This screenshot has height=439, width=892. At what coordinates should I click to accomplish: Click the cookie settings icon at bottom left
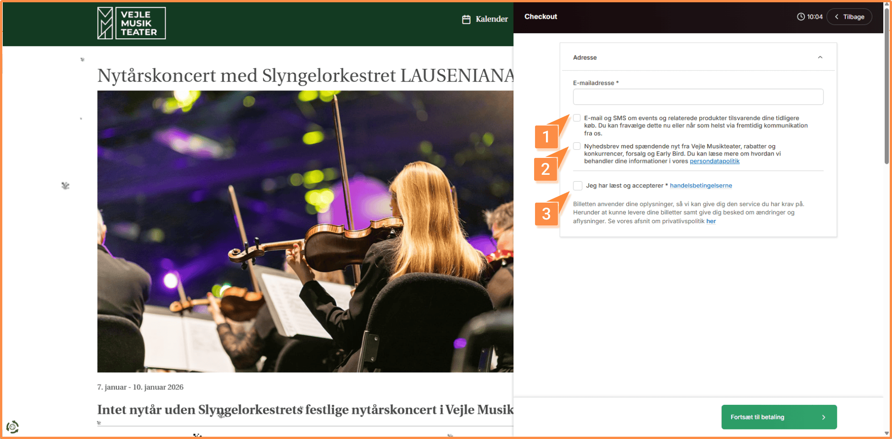pyautogui.click(x=12, y=427)
